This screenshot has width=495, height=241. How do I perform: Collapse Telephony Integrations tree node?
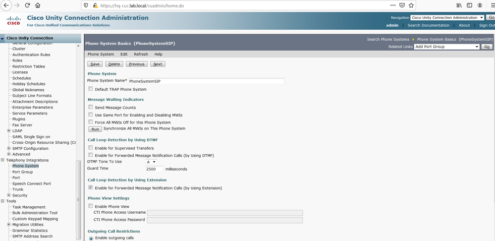(x=3, y=160)
